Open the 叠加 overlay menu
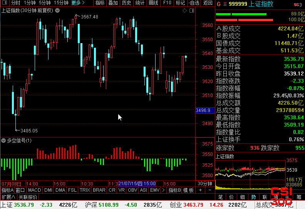This screenshot has width=305, height=209. [113, 3]
